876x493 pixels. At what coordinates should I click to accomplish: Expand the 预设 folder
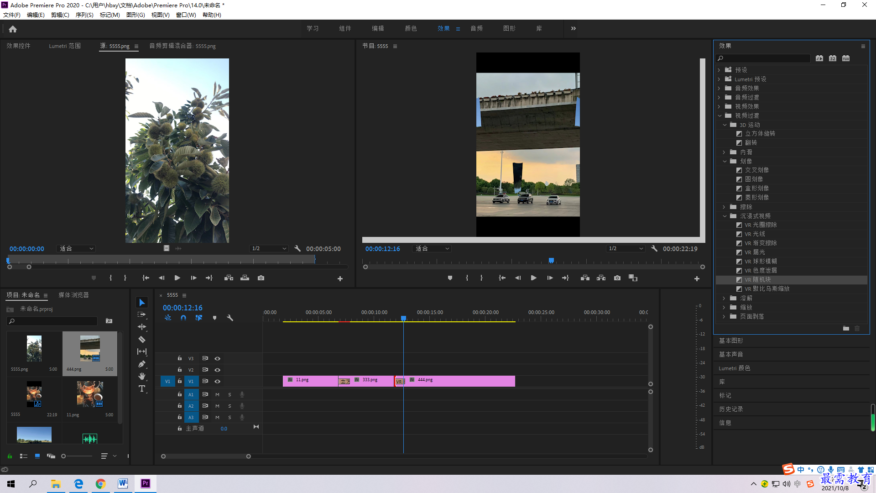pos(719,70)
